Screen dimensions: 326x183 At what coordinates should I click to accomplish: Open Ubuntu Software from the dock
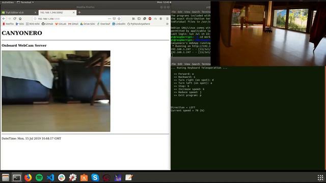84,177
